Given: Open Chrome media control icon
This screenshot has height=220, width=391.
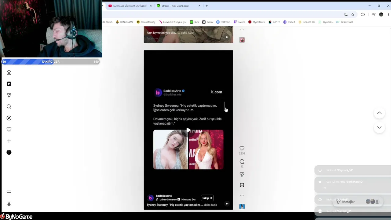Looking at the screenshot, I should tap(374, 14).
